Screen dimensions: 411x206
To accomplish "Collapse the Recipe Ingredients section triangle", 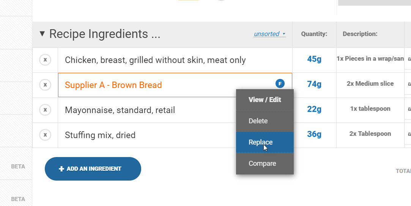I will tap(42, 34).
